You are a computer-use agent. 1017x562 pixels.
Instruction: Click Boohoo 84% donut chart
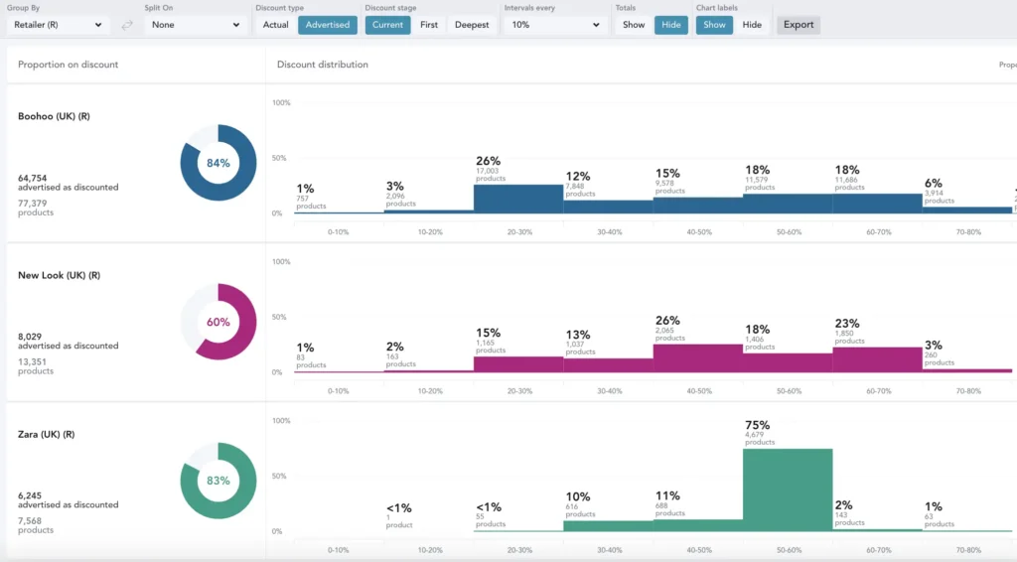[218, 163]
